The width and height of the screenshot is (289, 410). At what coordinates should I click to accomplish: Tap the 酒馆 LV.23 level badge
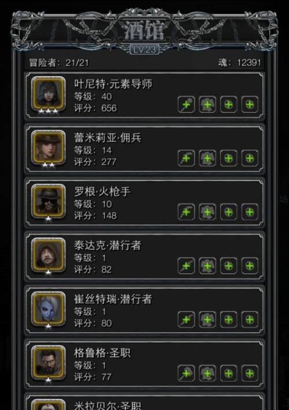[144, 49]
